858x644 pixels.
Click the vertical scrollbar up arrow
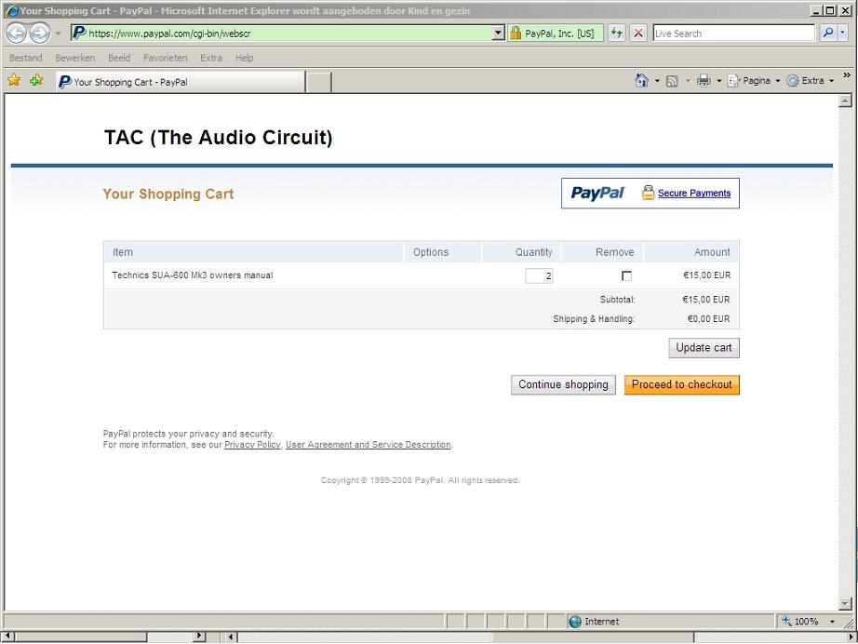point(845,101)
